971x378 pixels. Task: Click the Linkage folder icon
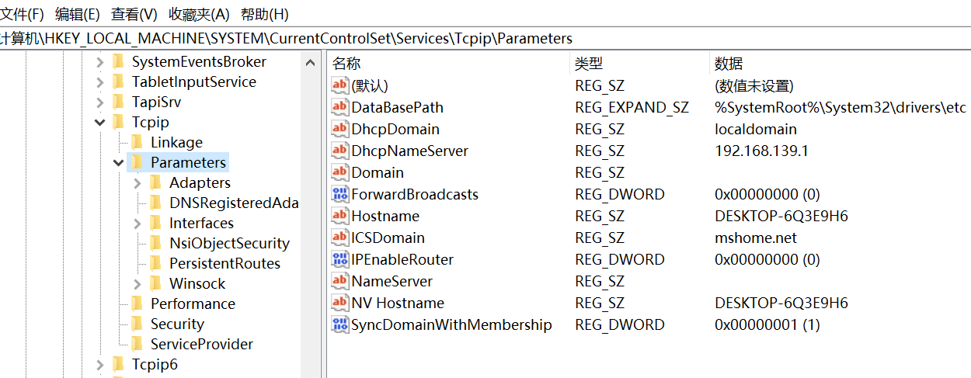pos(137,142)
